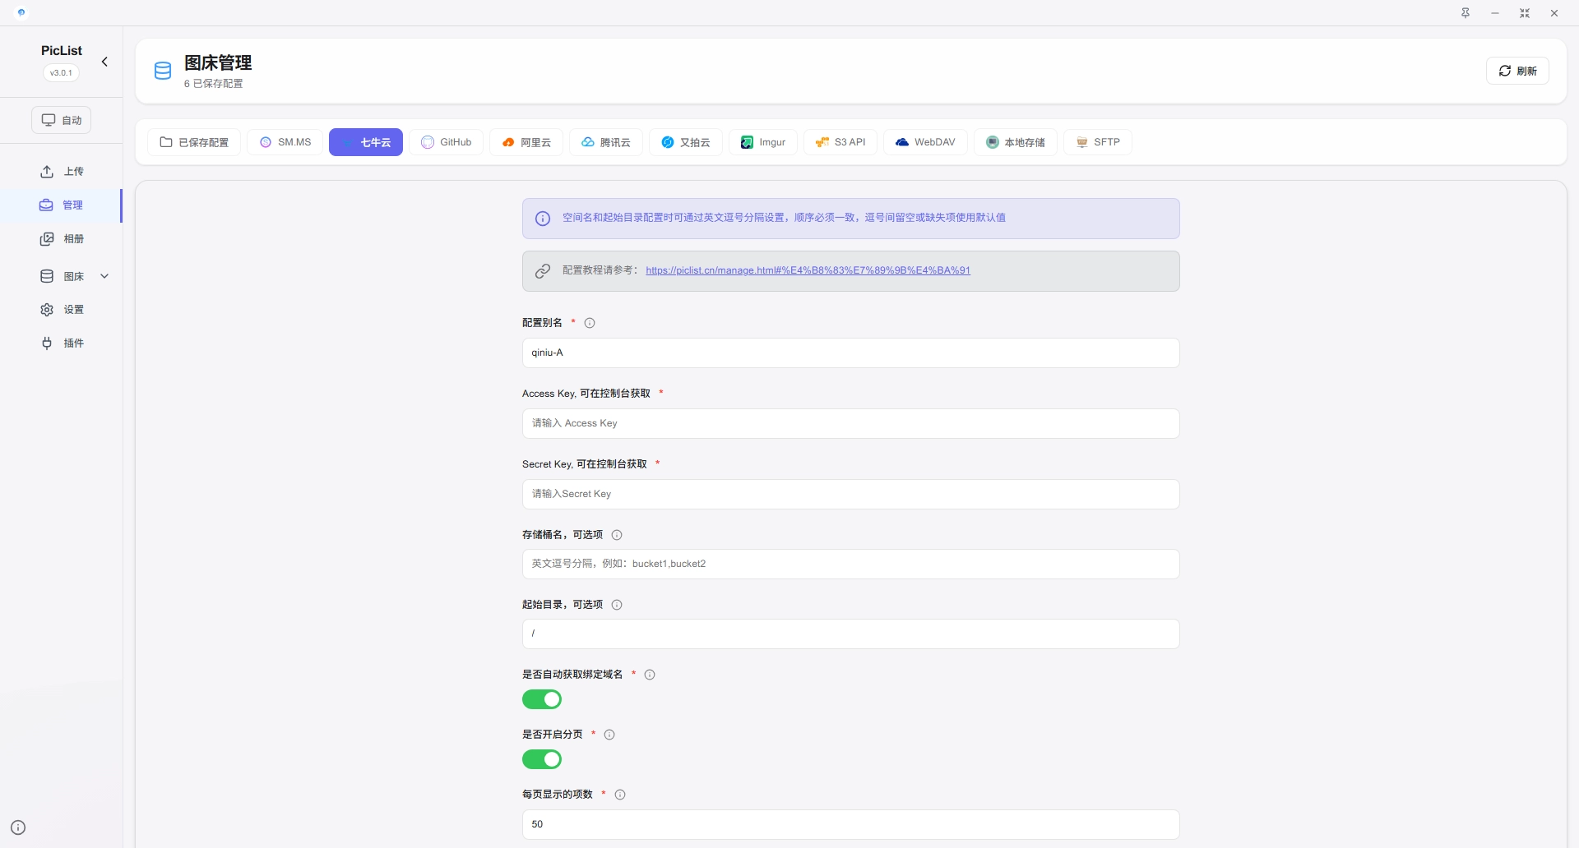This screenshot has height=848, width=1579.
Task: Switch to 又拍云 tab
Action: (x=686, y=142)
